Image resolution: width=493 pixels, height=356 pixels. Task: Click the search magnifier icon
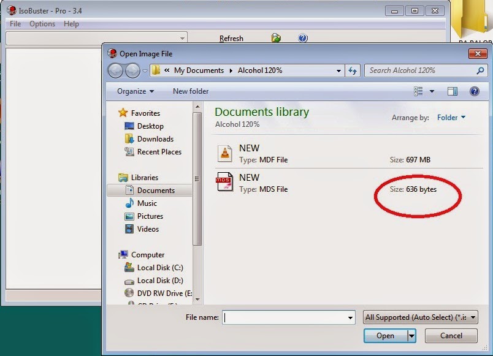tap(480, 70)
